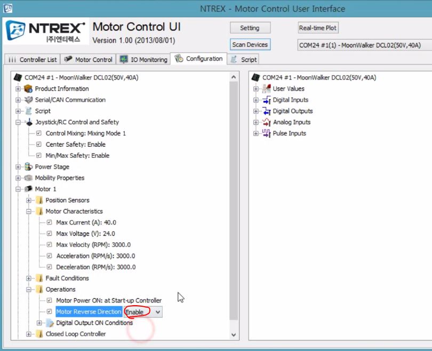Expand the Digital Inputs node
The width and height of the screenshot is (432, 351).
click(x=255, y=100)
